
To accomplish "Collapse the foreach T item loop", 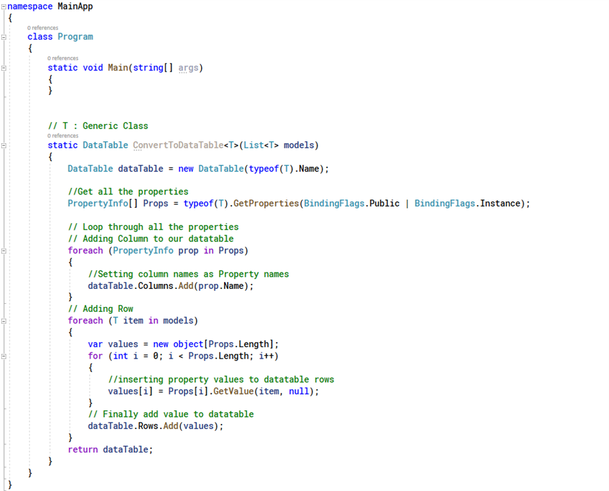I will pos(4,321).
